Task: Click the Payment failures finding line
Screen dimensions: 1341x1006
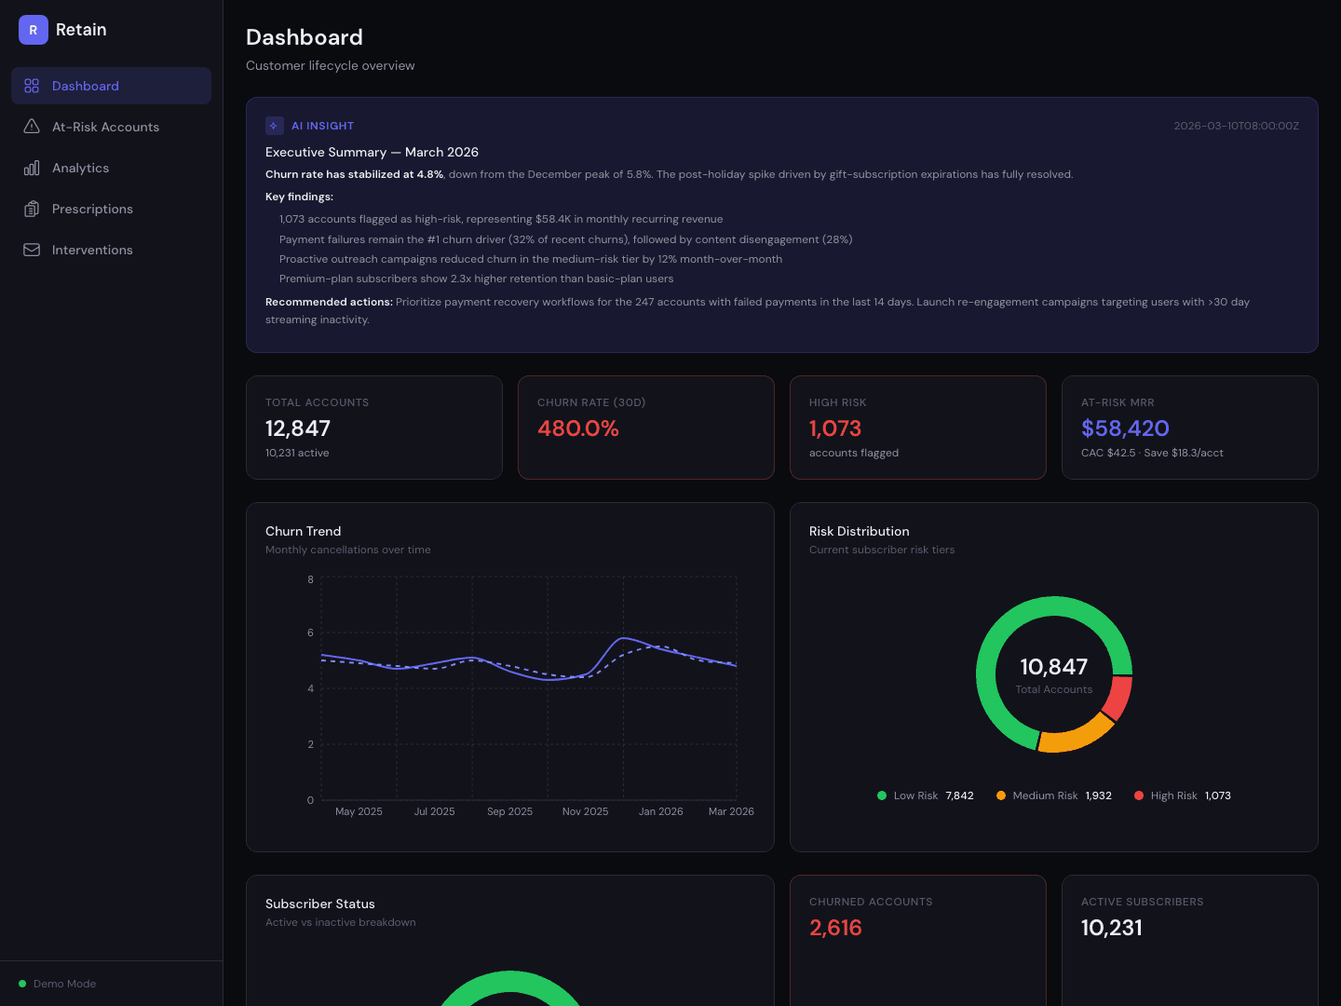Action: click(565, 239)
